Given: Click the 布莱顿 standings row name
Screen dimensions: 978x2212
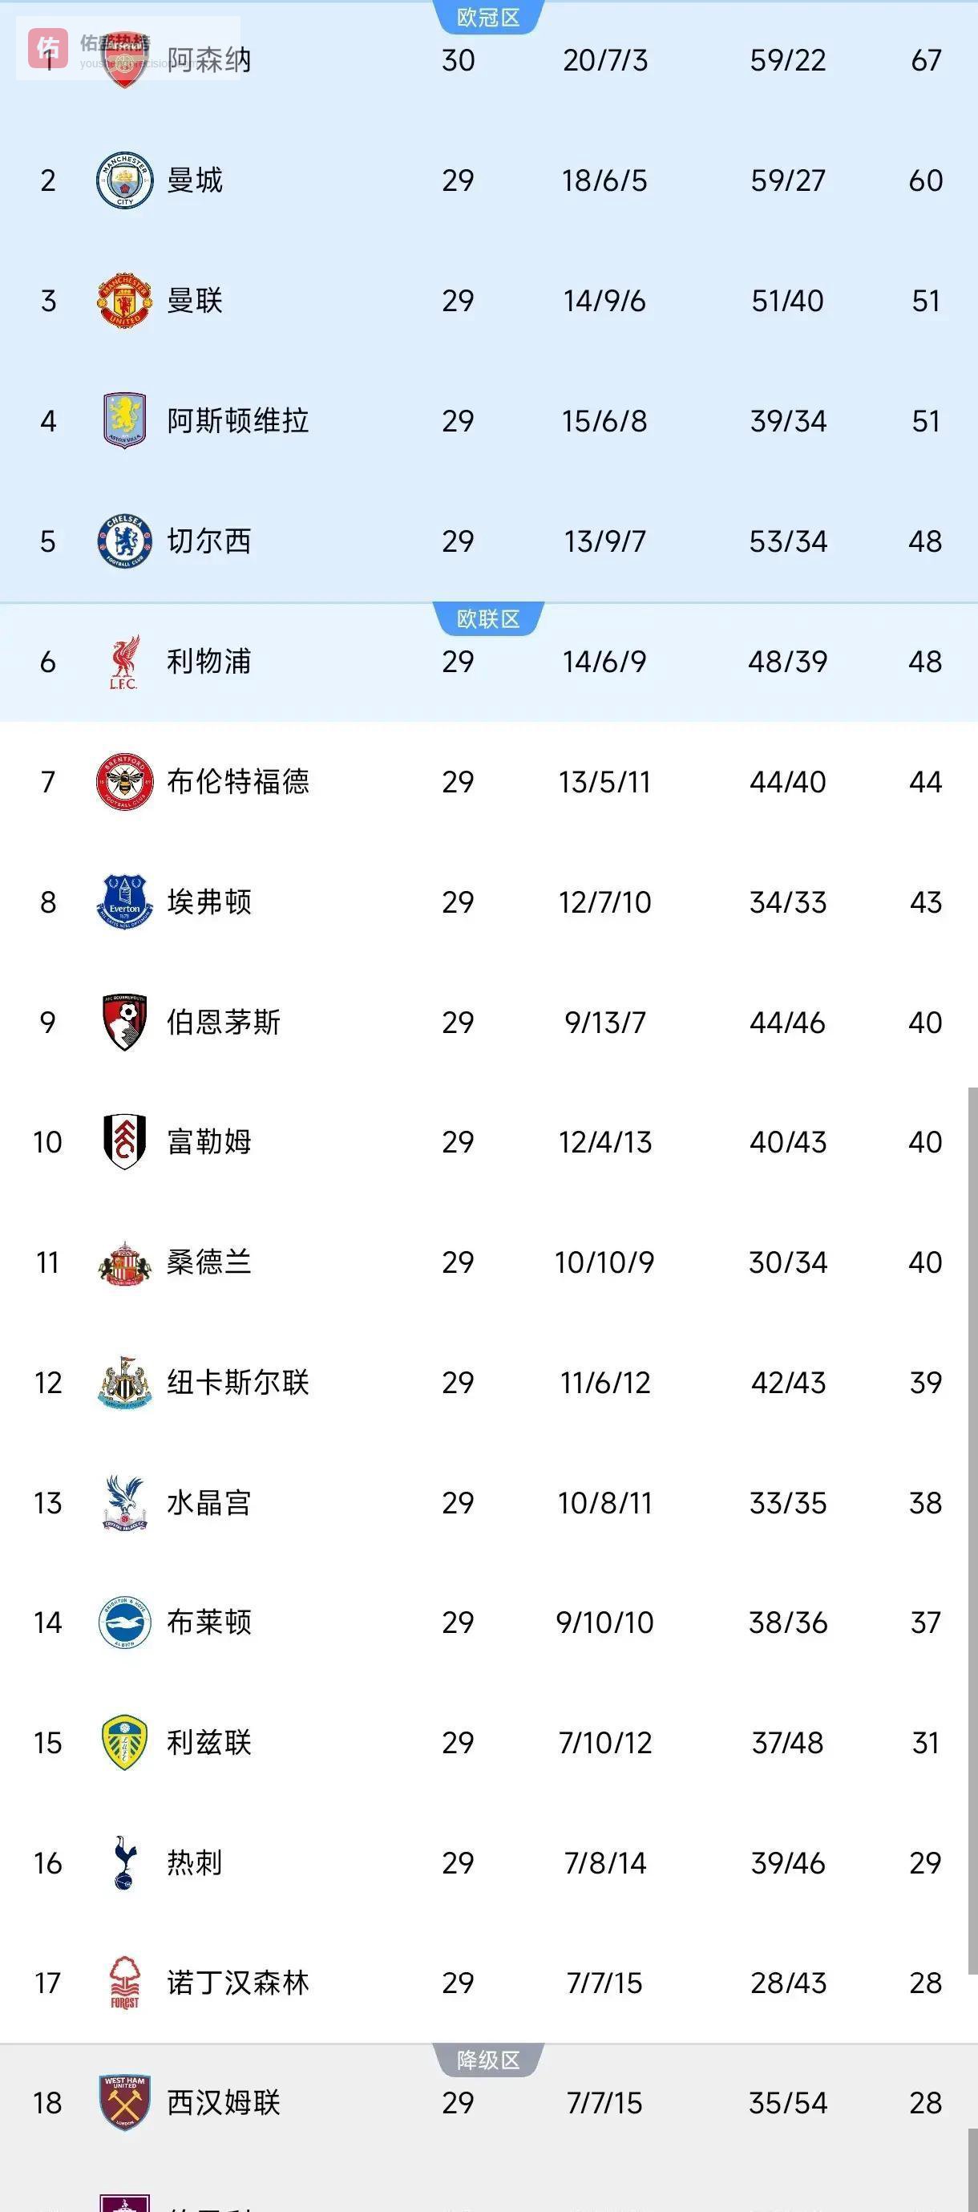Looking at the screenshot, I should pyautogui.click(x=208, y=1622).
